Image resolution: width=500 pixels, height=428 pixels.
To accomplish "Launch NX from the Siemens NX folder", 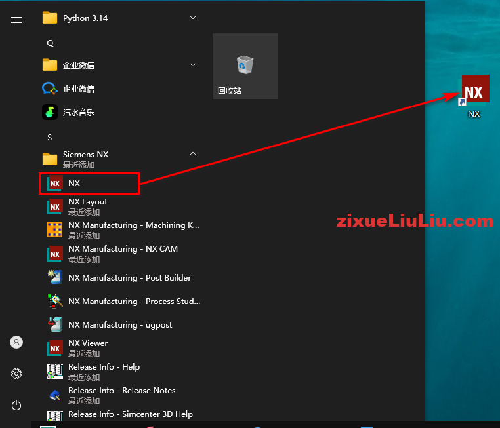I will [x=89, y=184].
